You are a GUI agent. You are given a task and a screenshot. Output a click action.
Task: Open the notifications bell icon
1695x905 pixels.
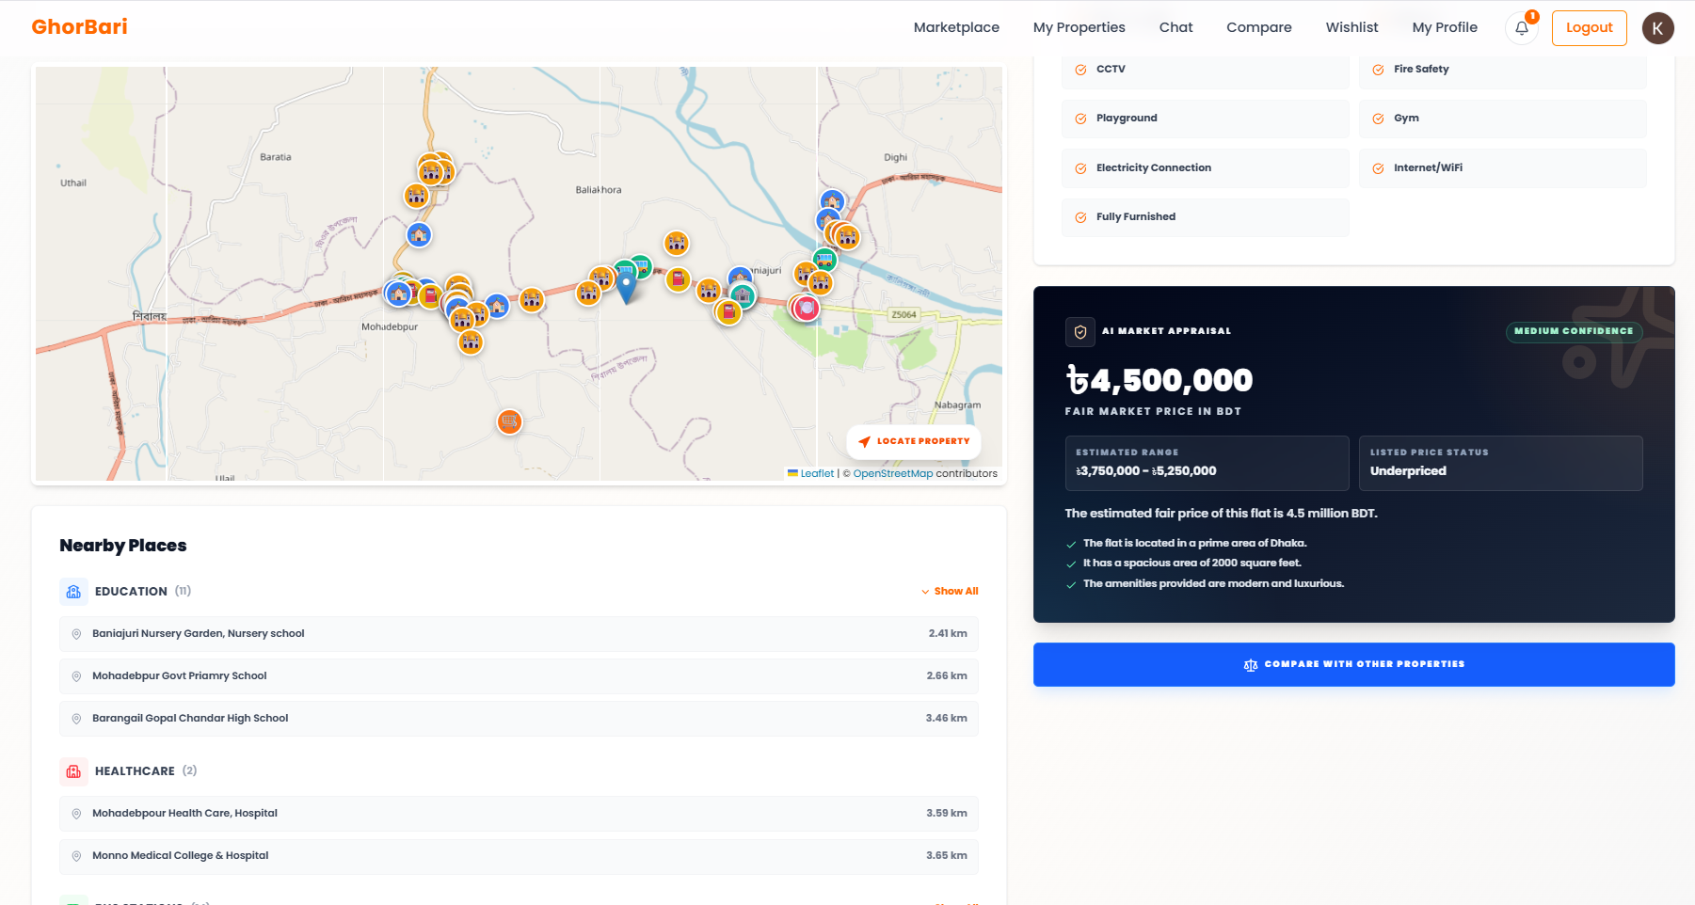coord(1521,28)
